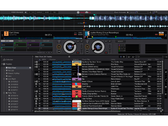Select the HOT CUE pad mode tab
This screenshot has height=126, width=168.
pos(7,41)
